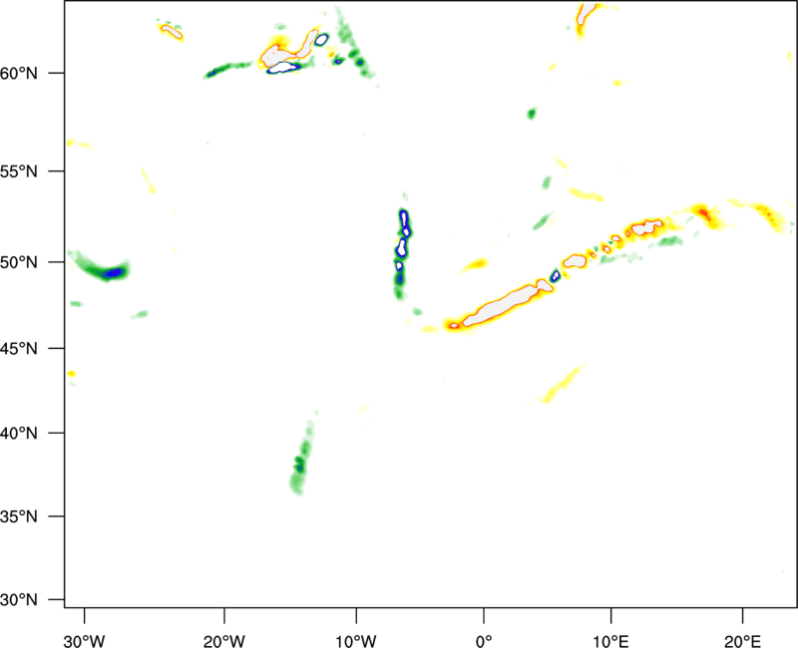This screenshot has height=648, width=798.
Task: Click the 10°E longitude axis label
Action: 610,641
